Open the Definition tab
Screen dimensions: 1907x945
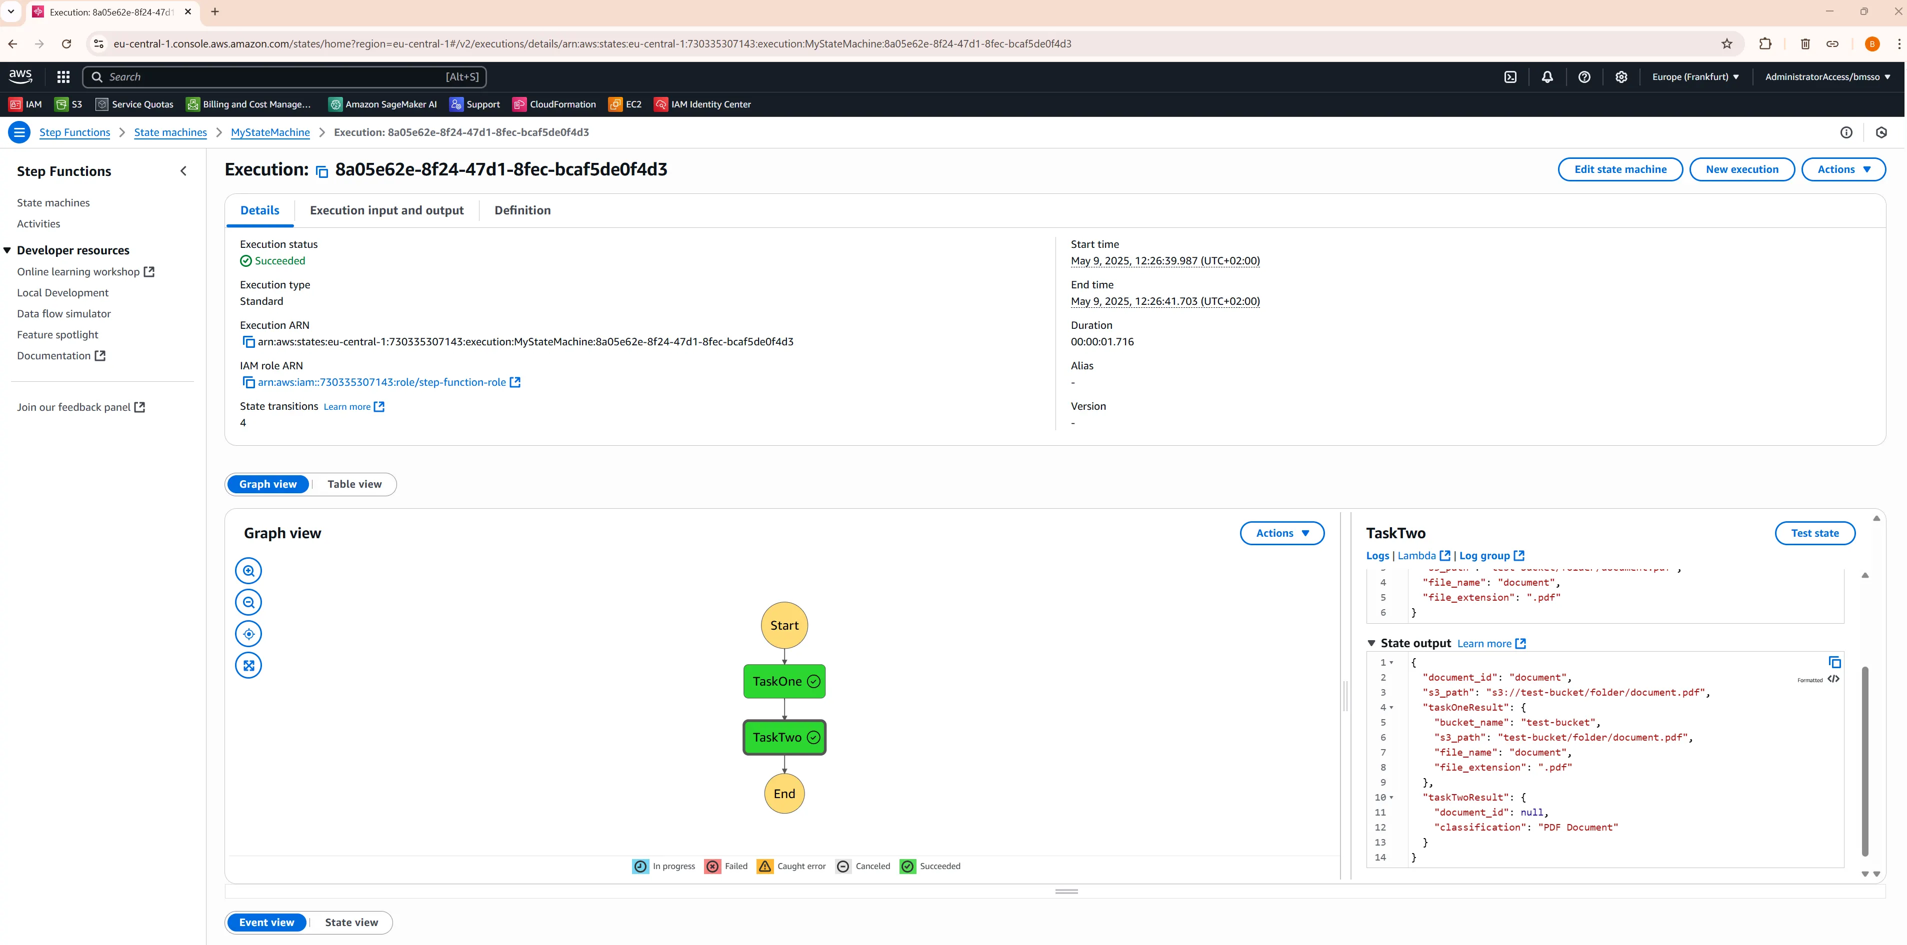coord(522,210)
